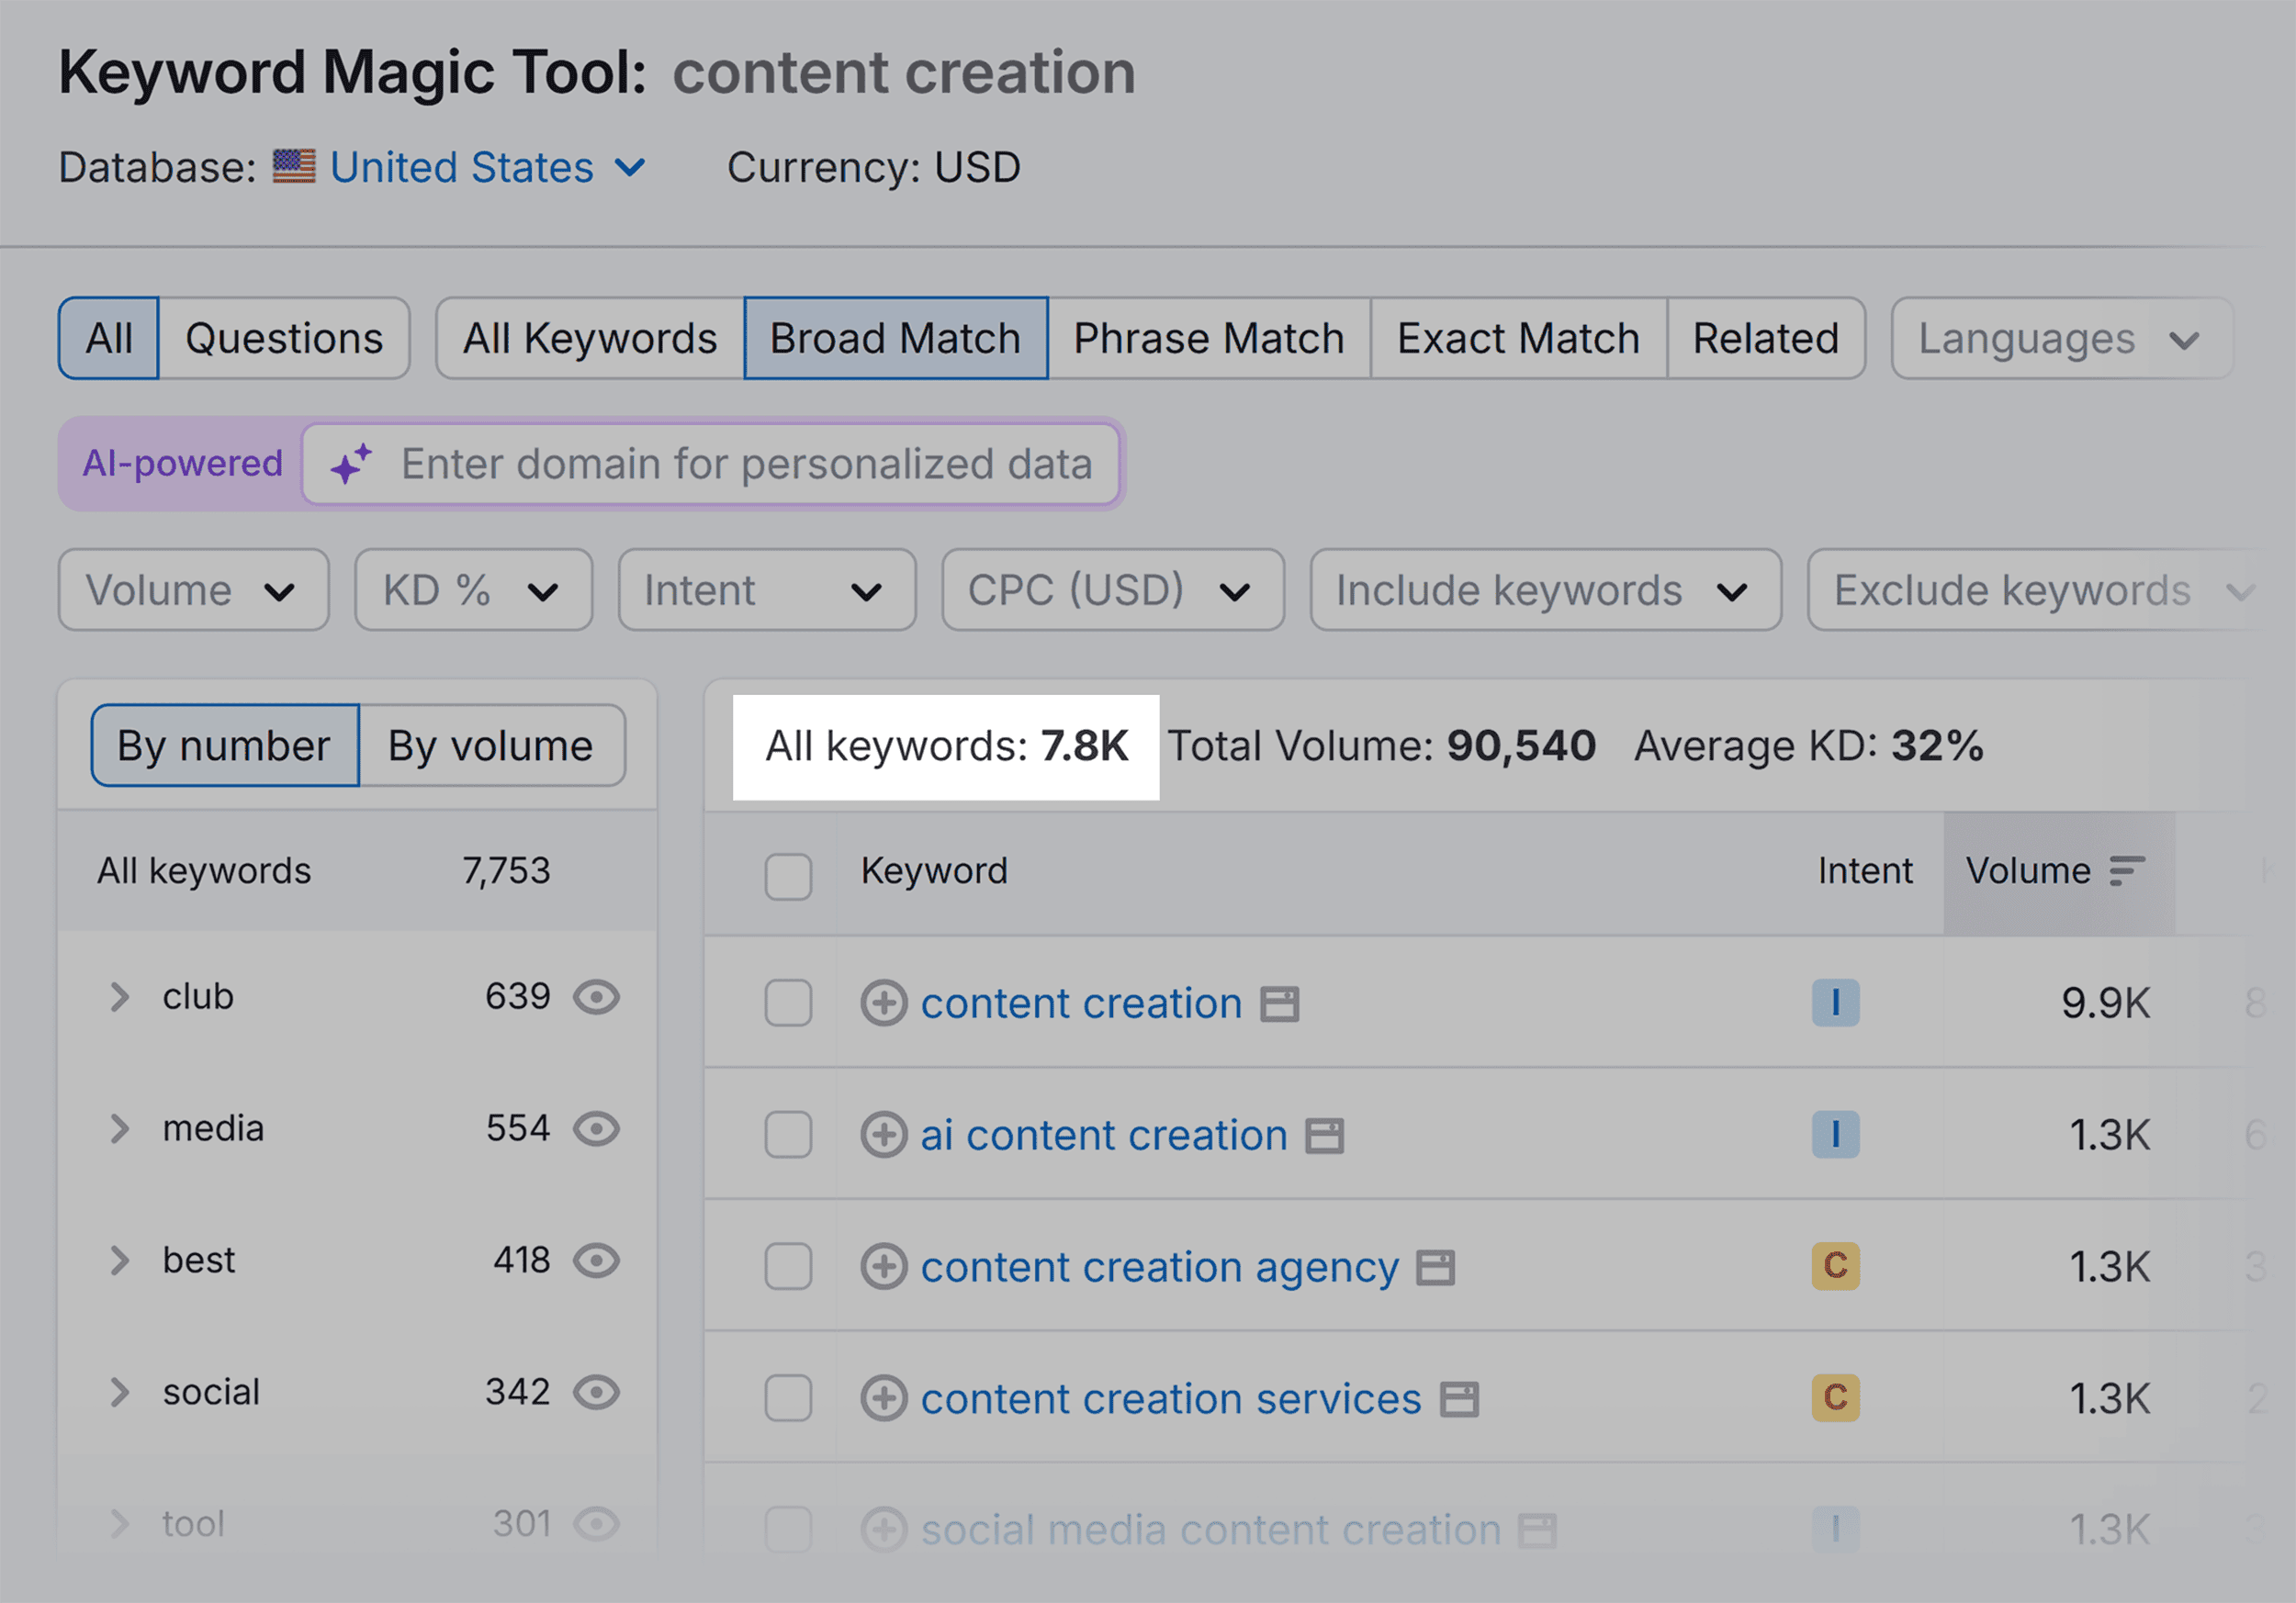
Task: Check the checkbox for "ai content creation"
Action: pos(788,1136)
